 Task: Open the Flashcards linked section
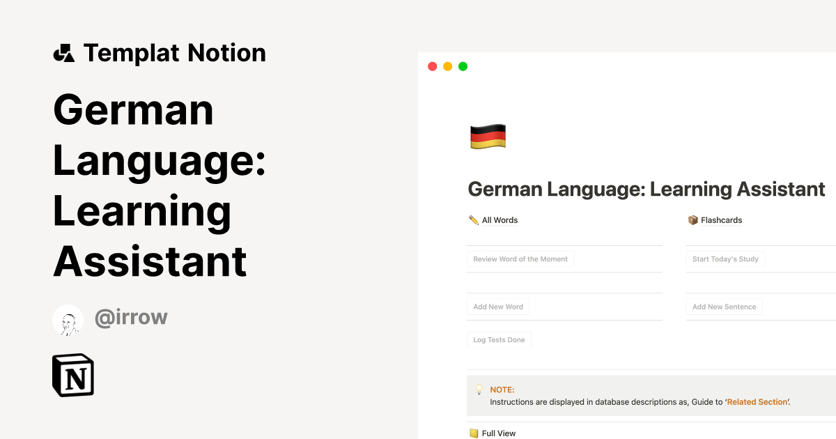[720, 219]
